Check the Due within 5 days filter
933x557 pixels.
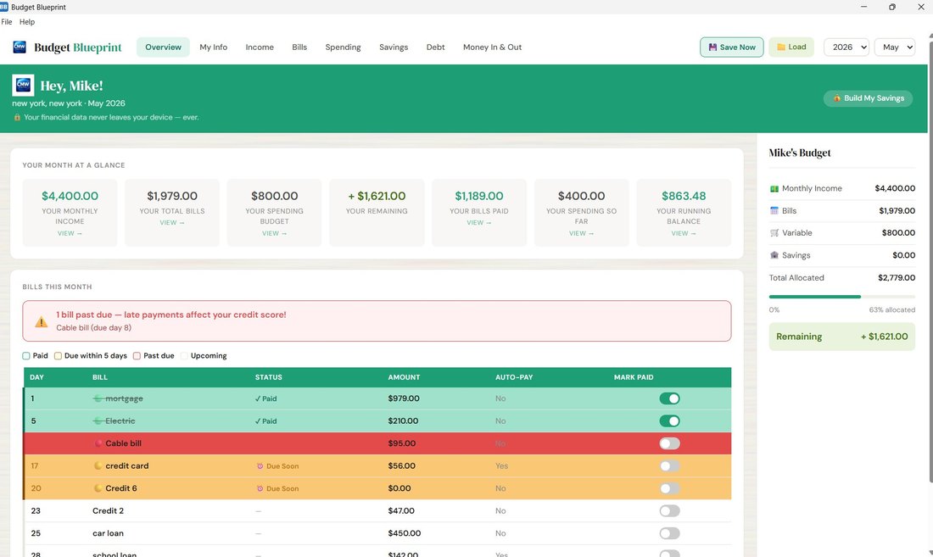pos(58,356)
